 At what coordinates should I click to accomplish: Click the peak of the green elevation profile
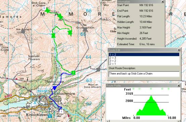[151, 96]
